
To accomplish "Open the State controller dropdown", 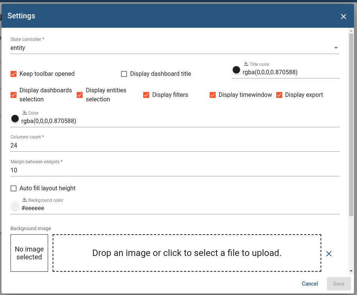I will (x=336, y=48).
